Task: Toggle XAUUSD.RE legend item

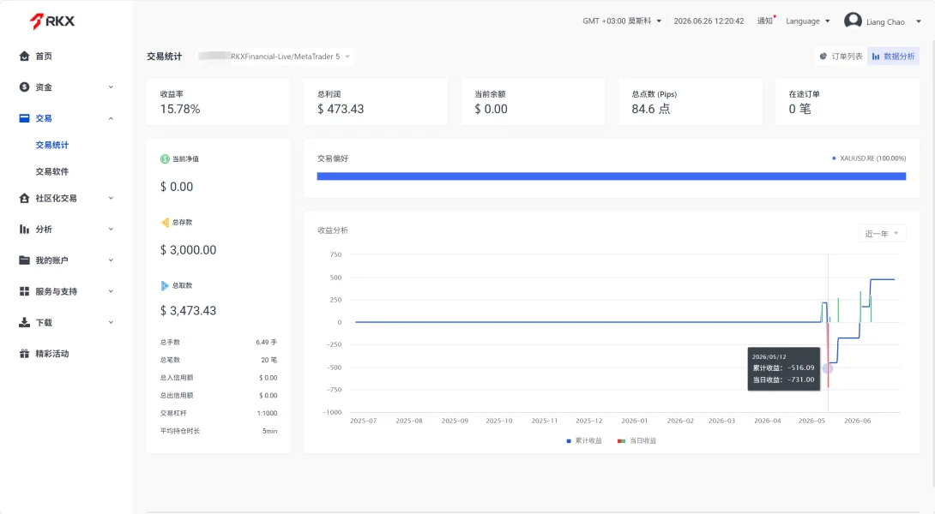Action: click(x=869, y=158)
